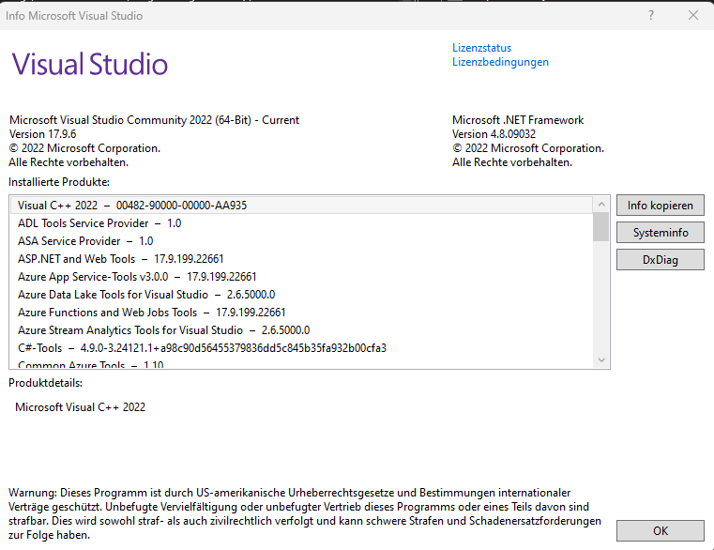Confirm with the OK button

pos(660,531)
